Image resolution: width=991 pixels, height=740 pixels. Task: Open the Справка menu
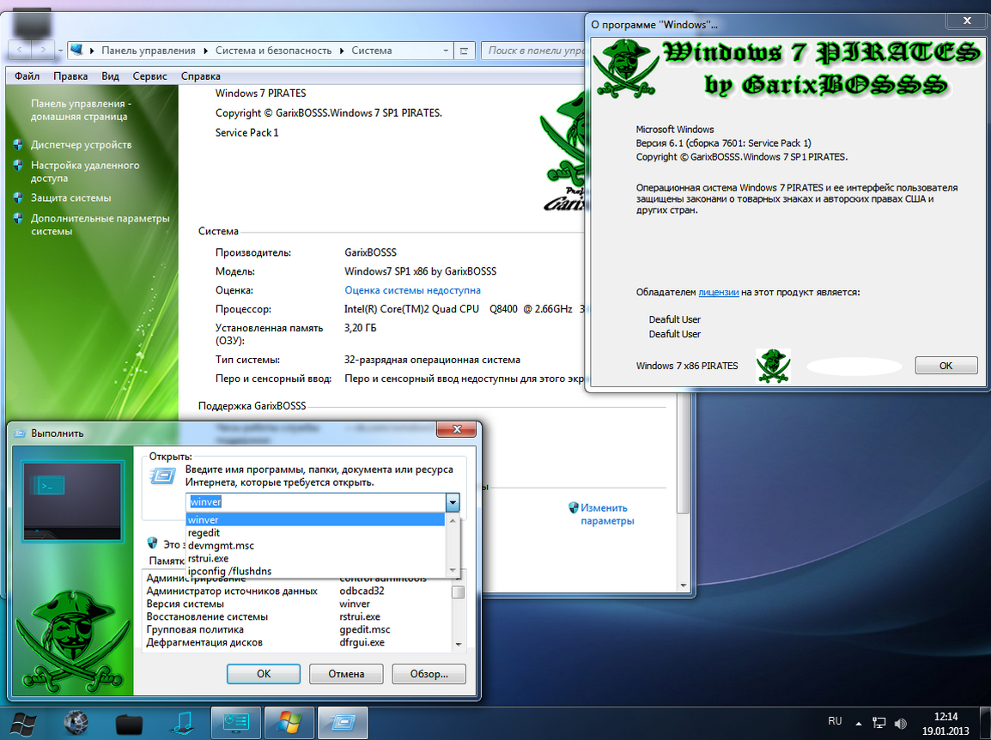pos(200,76)
